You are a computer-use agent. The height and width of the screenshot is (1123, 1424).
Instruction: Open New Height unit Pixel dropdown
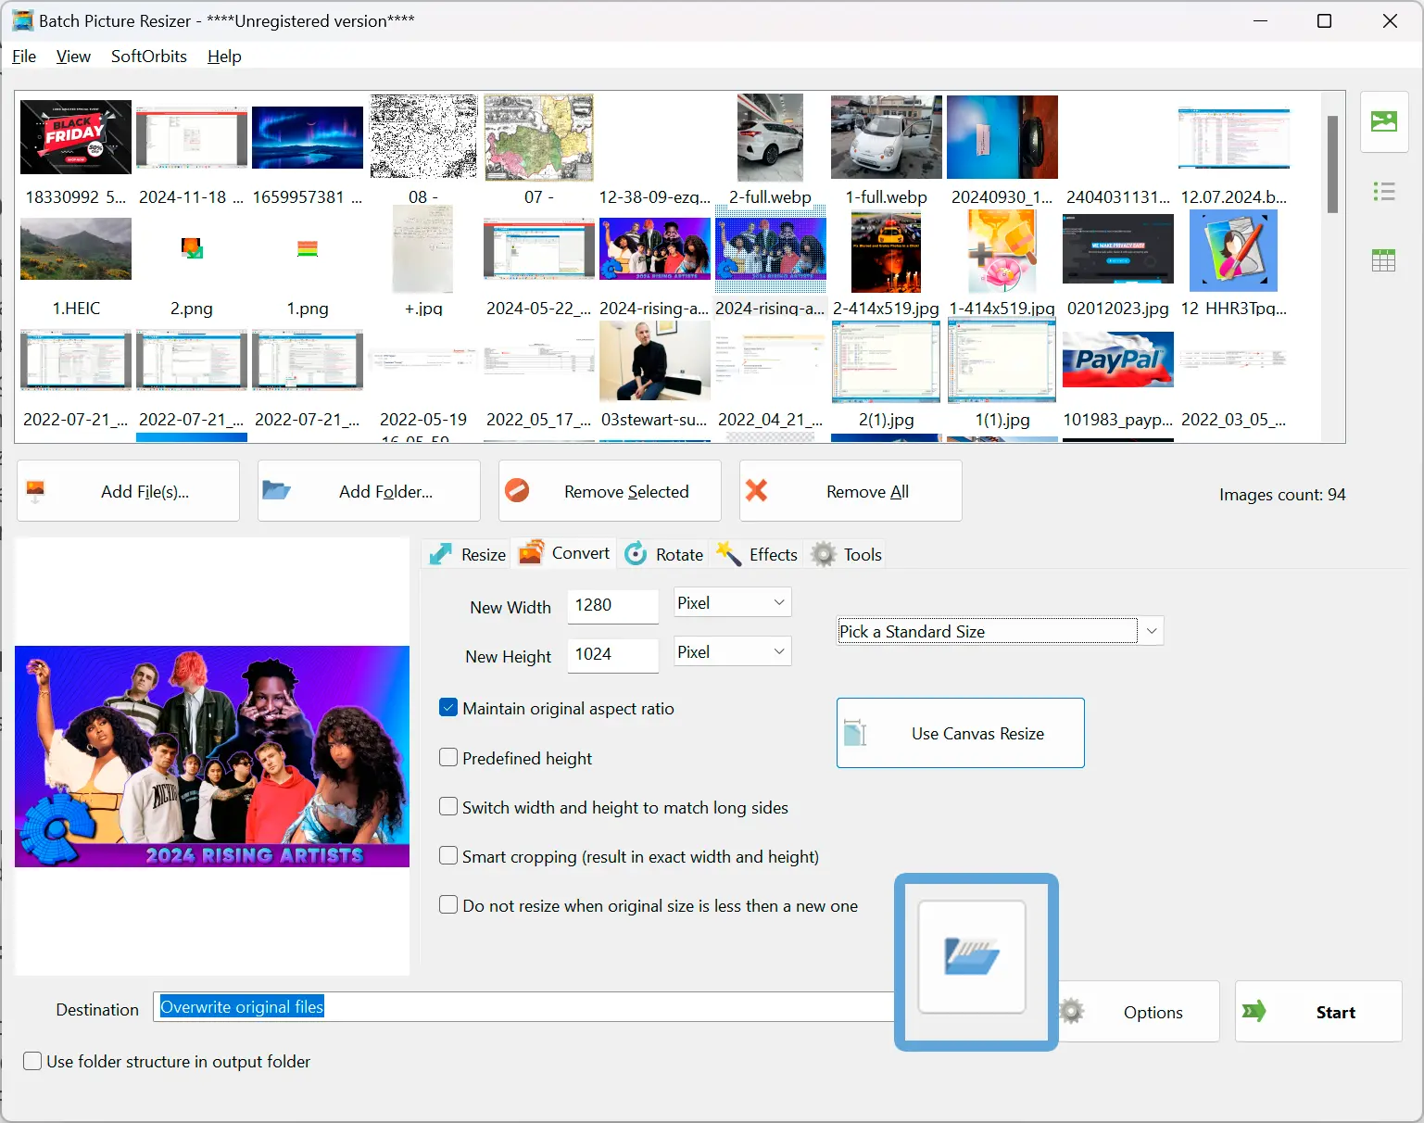coord(731,651)
